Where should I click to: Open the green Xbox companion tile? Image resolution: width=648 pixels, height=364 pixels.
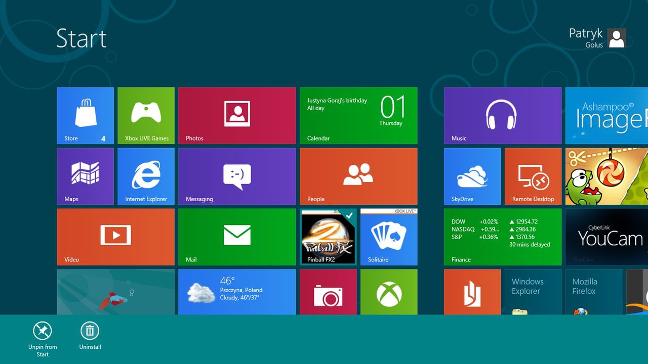coord(389,292)
